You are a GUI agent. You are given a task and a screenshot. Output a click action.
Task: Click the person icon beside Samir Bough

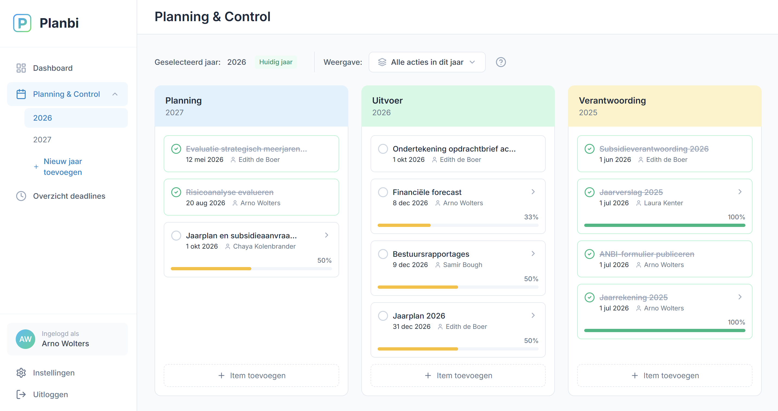(x=438, y=265)
